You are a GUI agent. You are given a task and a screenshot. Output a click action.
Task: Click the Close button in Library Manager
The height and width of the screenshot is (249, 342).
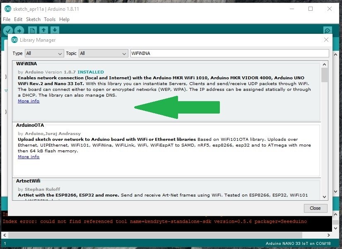[316, 208]
